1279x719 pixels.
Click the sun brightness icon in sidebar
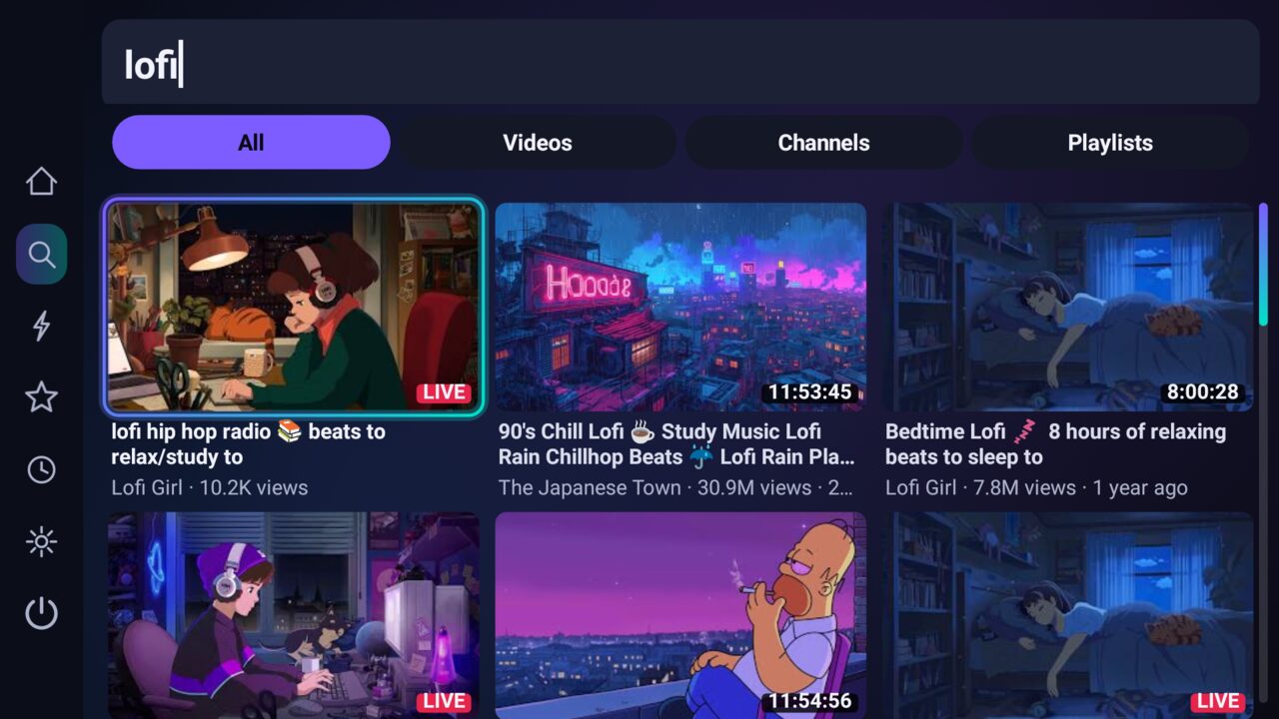pos(41,541)
